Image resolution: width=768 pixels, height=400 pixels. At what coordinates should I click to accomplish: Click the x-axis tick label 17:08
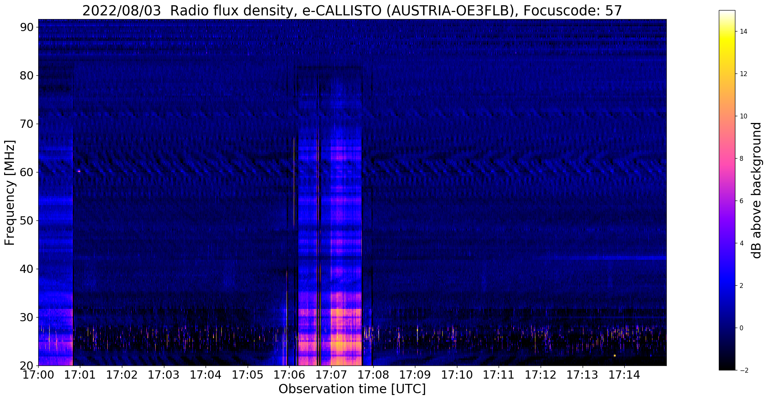click(373, 375)
